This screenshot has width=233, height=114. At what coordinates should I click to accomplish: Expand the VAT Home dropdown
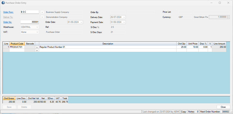(37, 32)
